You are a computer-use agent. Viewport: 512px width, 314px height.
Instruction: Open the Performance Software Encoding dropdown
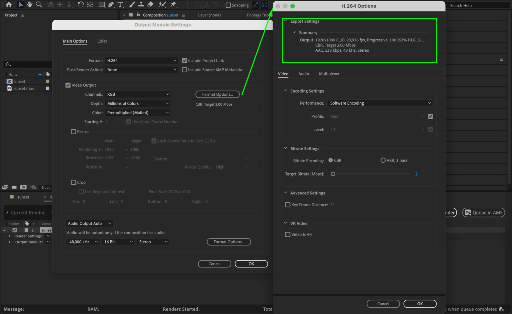click(380, 103)
